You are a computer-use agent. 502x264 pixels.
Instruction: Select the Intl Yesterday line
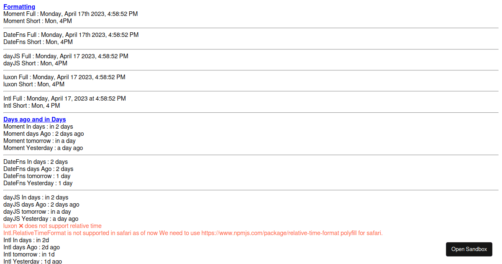pyautogui.click(x=32, y=261)
